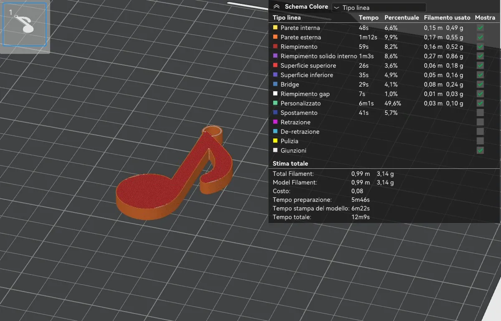This screenshot has width=501, height=321.
Task: Click the Bridge color swatch
Action: pos(275,85)
